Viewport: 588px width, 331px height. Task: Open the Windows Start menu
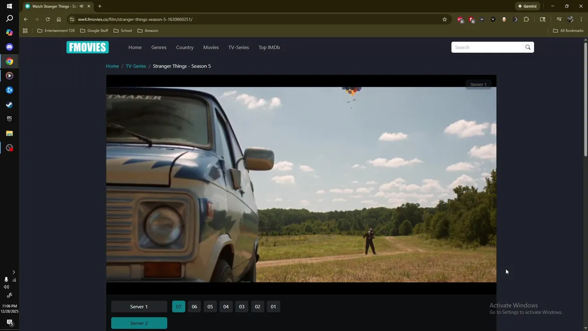pyautogui.click(x=9, y=6)
